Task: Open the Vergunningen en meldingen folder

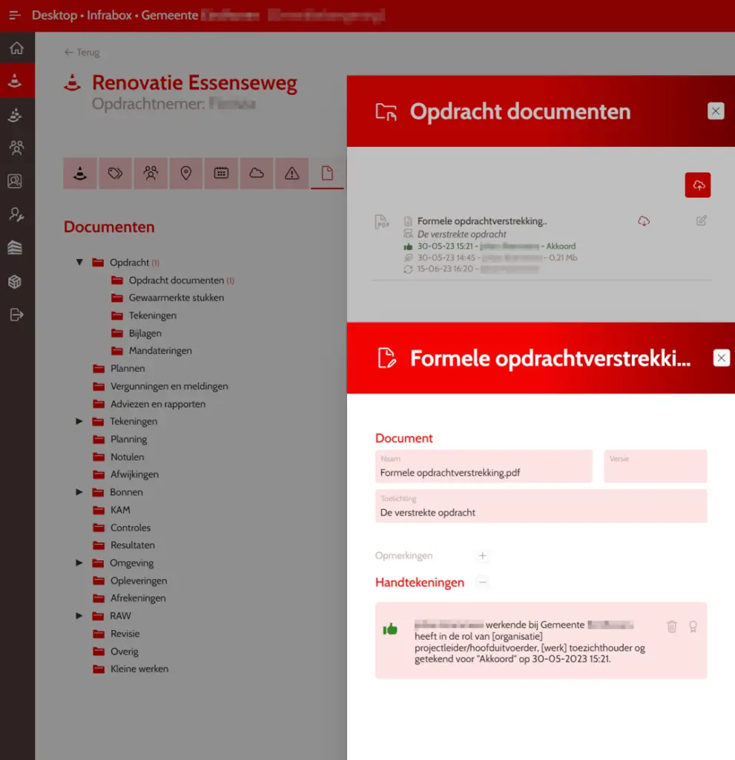Action: pos(160,386)
